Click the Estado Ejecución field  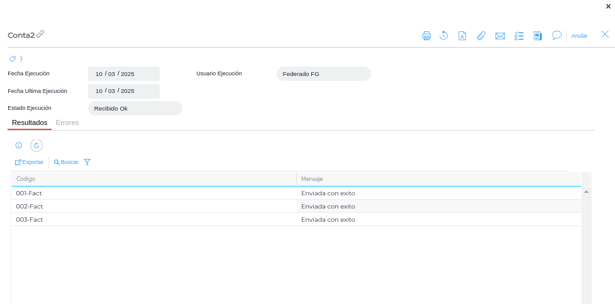point(135,109)
